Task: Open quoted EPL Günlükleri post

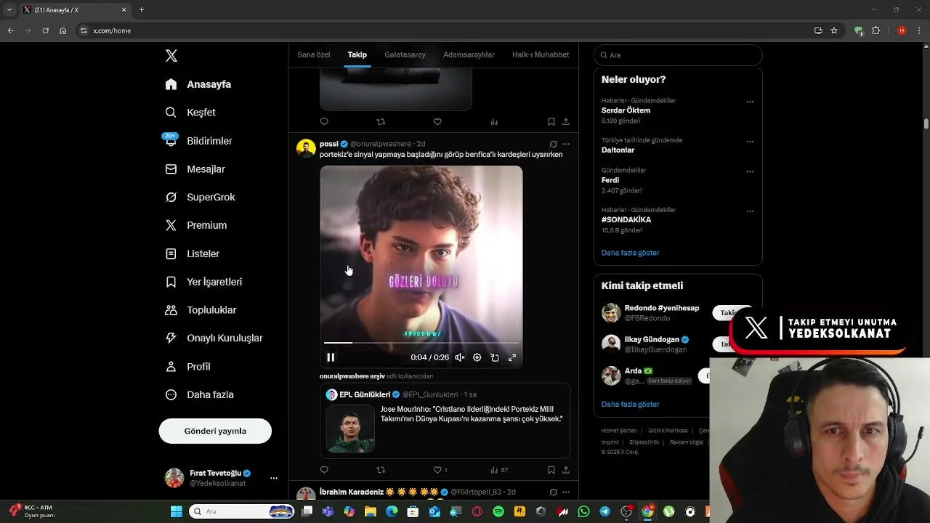Action: tap(445, 421)
